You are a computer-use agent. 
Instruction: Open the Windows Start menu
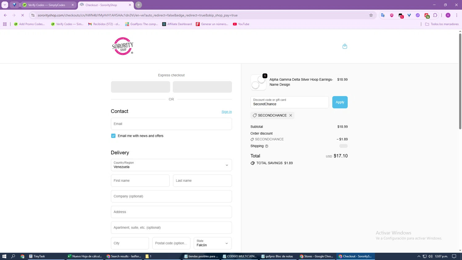coord(4,256)
